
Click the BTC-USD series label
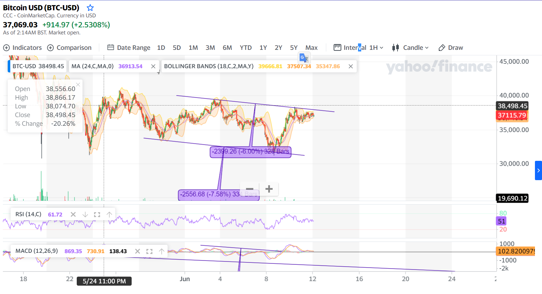[38, 66]
